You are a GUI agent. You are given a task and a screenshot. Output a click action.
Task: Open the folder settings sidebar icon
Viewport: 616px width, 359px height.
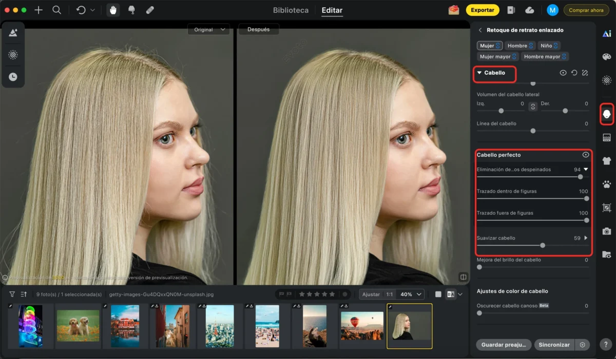click(606, 254)
